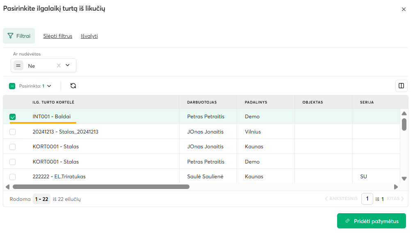Screen dimensions: 413x235
Task: Open the 'Pasirinkta: 1' selection dropdown
Action: pyautogui.click(x=49, y=86)
